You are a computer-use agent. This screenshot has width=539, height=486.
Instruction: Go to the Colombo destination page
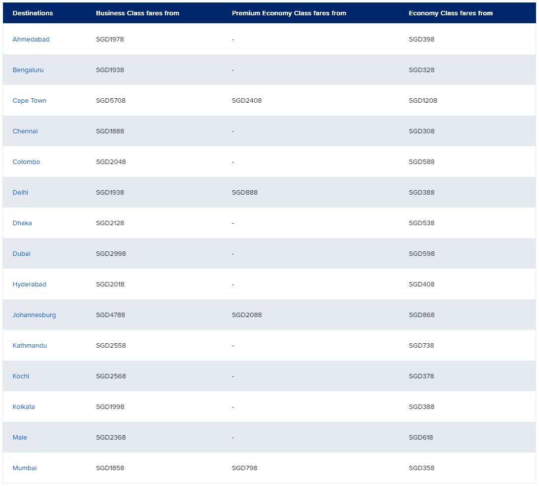pyautogui.click(x=26, y=162)
